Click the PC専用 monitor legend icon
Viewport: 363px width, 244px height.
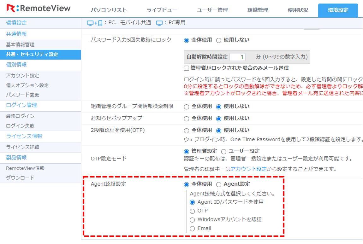pos(159,23)
